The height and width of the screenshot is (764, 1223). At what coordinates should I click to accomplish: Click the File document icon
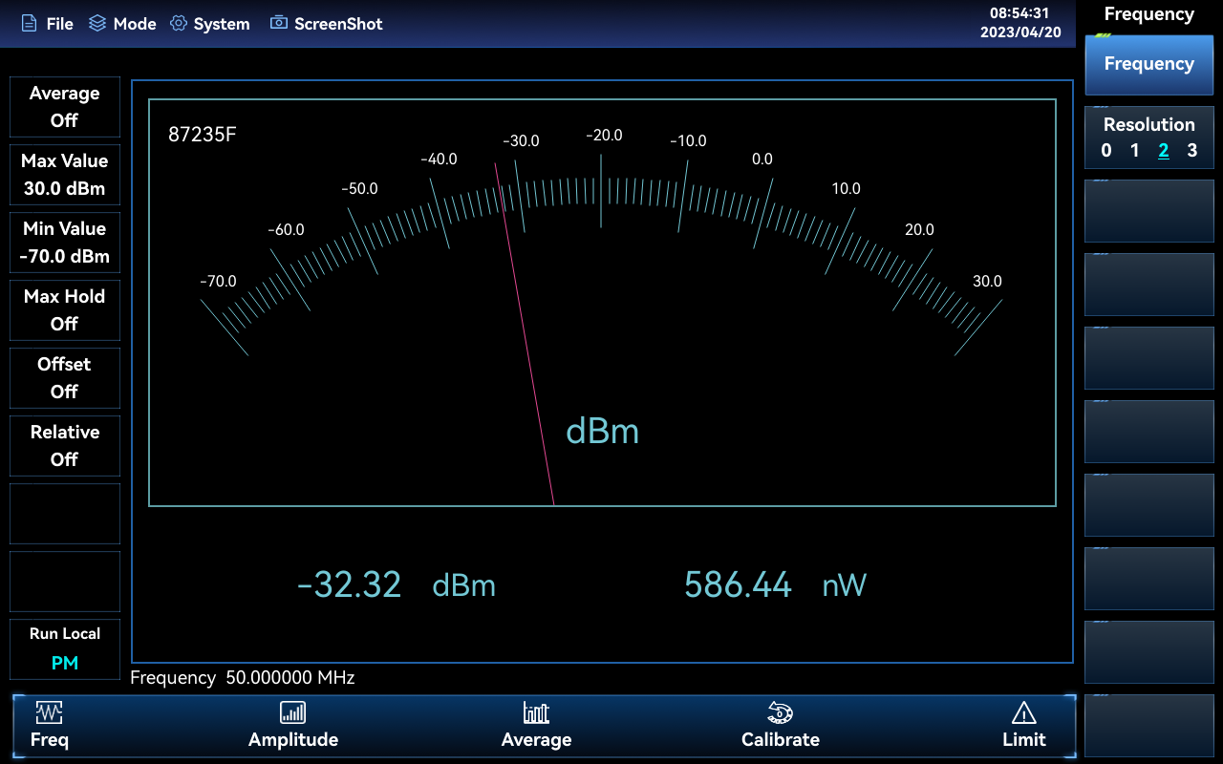pos(30,24)
